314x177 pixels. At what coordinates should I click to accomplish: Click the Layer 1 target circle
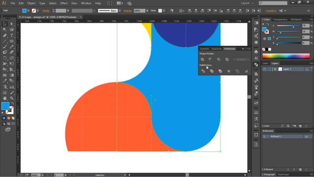point(307,69)
